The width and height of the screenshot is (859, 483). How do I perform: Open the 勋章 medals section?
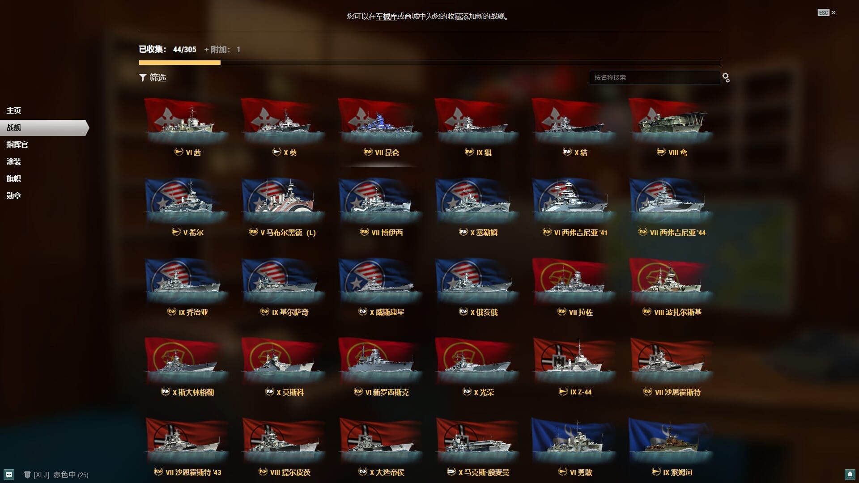pos(14,195)
